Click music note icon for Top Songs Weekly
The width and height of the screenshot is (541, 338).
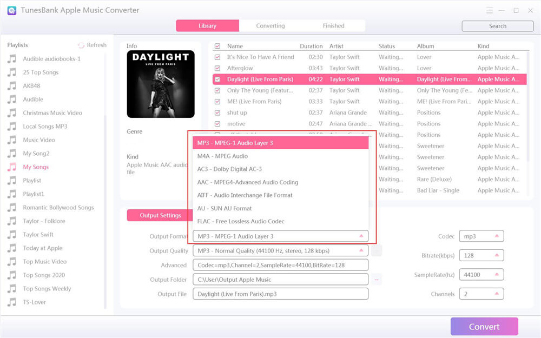[x=12, y=288]
